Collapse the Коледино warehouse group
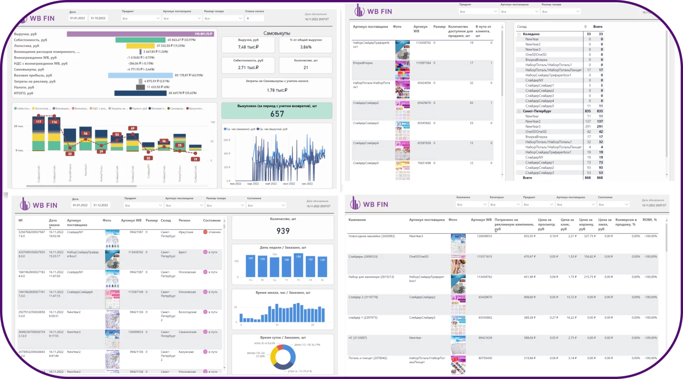 click(x=519, y=34)
